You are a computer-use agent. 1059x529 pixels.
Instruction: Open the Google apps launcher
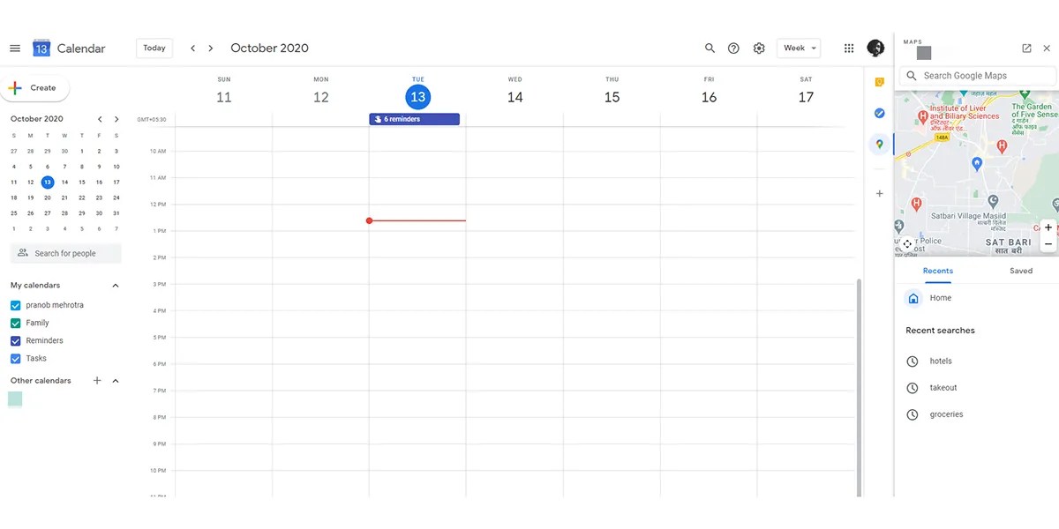[x=848, y=48]
